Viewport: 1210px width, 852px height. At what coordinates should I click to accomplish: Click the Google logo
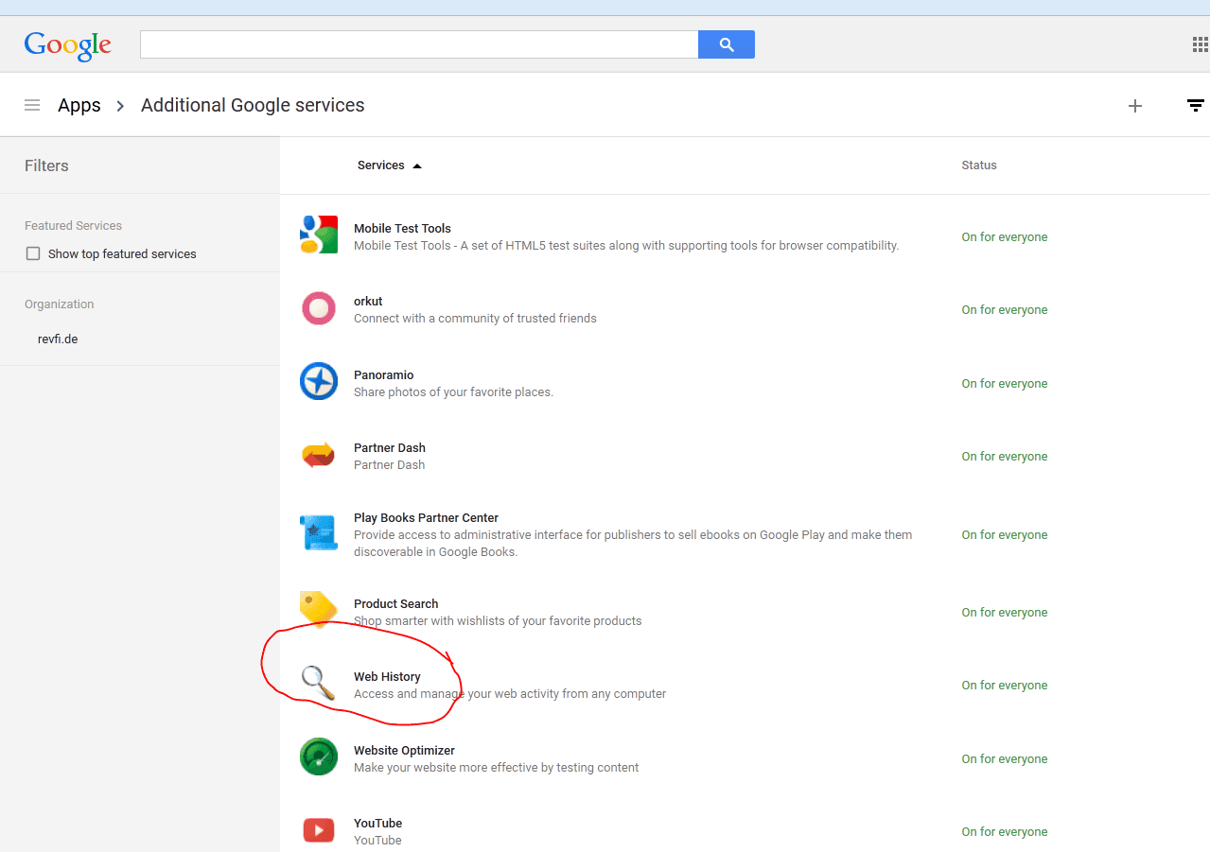pyautogui.click(x=68, y=44)
